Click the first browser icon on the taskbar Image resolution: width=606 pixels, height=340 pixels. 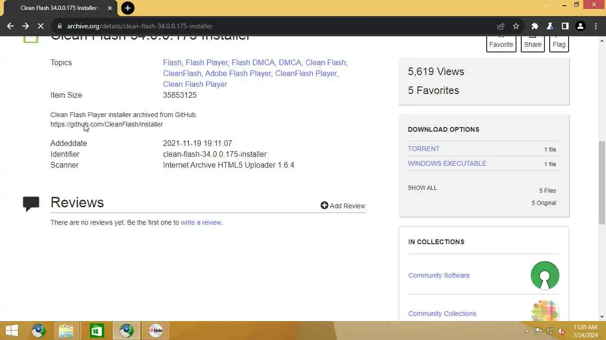point(39,331)
